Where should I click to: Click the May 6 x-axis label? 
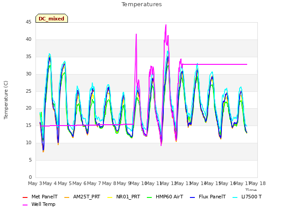(79, 183)
